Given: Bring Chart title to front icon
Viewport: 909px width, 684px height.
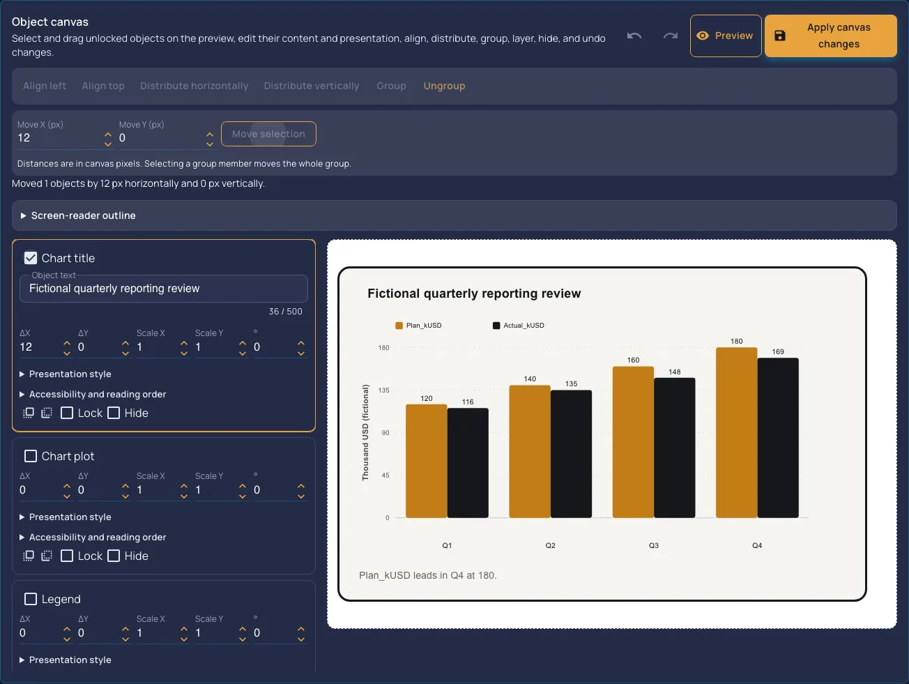Looking at the screenshot, I should coord(29,413).
